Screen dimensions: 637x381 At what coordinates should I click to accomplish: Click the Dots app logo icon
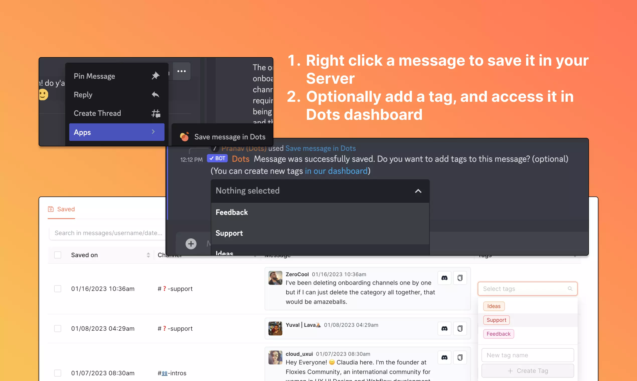point(184,137)
